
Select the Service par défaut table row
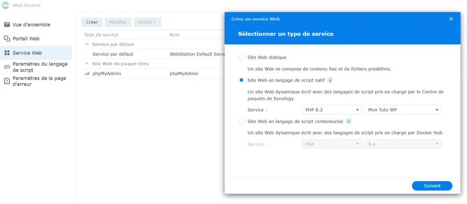[x=153, y=54]
